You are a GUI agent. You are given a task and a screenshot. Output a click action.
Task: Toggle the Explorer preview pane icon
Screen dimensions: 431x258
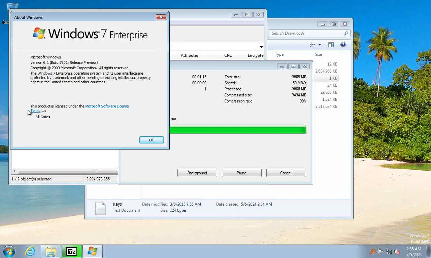[331, 45]
